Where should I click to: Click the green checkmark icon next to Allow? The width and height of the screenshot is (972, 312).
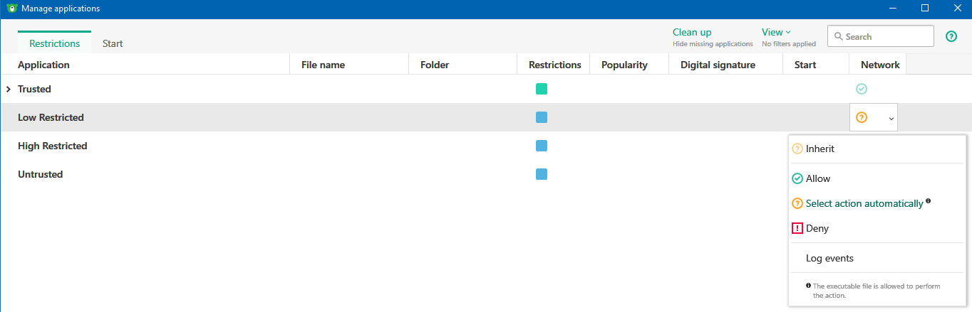(797, 178)
